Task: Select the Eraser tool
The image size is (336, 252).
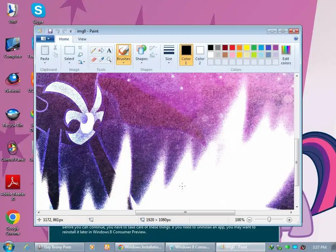Action: point(94,59)
